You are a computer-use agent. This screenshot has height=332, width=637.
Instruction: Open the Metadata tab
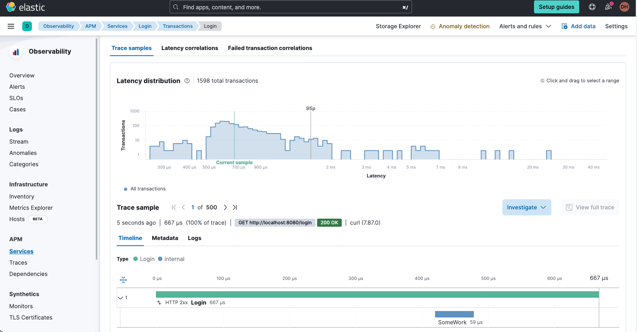(165, 238)
